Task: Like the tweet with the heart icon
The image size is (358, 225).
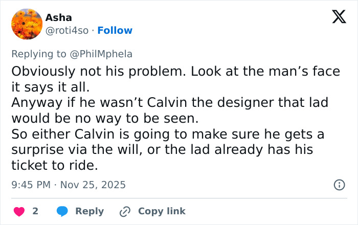Action: click(x=18, y=211)
